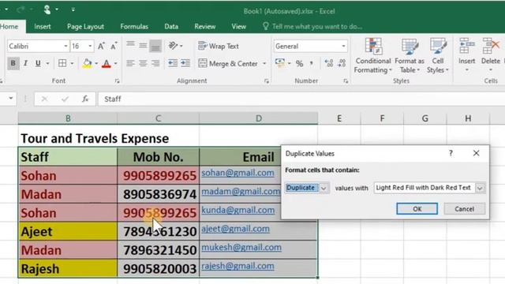Click Tell me what you want to do

click(x=312, y=26)
